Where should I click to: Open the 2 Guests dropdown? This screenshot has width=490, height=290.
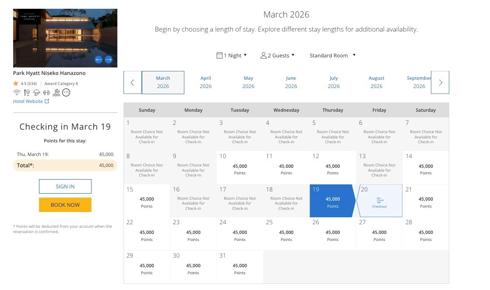(277, 56)
